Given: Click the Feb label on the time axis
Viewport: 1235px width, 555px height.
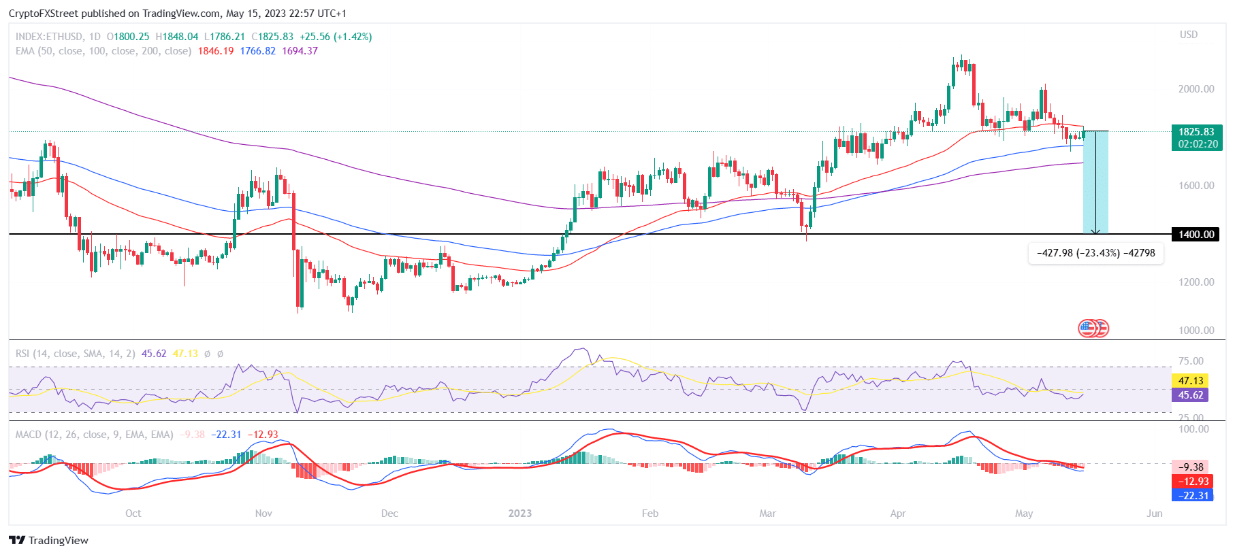Looking at the screenshot, I should tap(650, 514).
